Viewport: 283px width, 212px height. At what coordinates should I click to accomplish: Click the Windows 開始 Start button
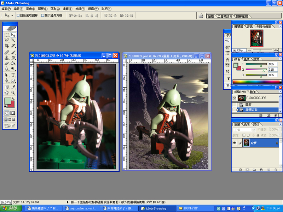click(11, 208)
